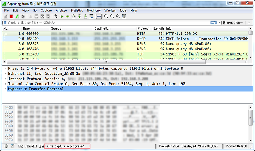Open the Telephony menu
The width and height of the screenshot is (255, 151).
[93, 10]
